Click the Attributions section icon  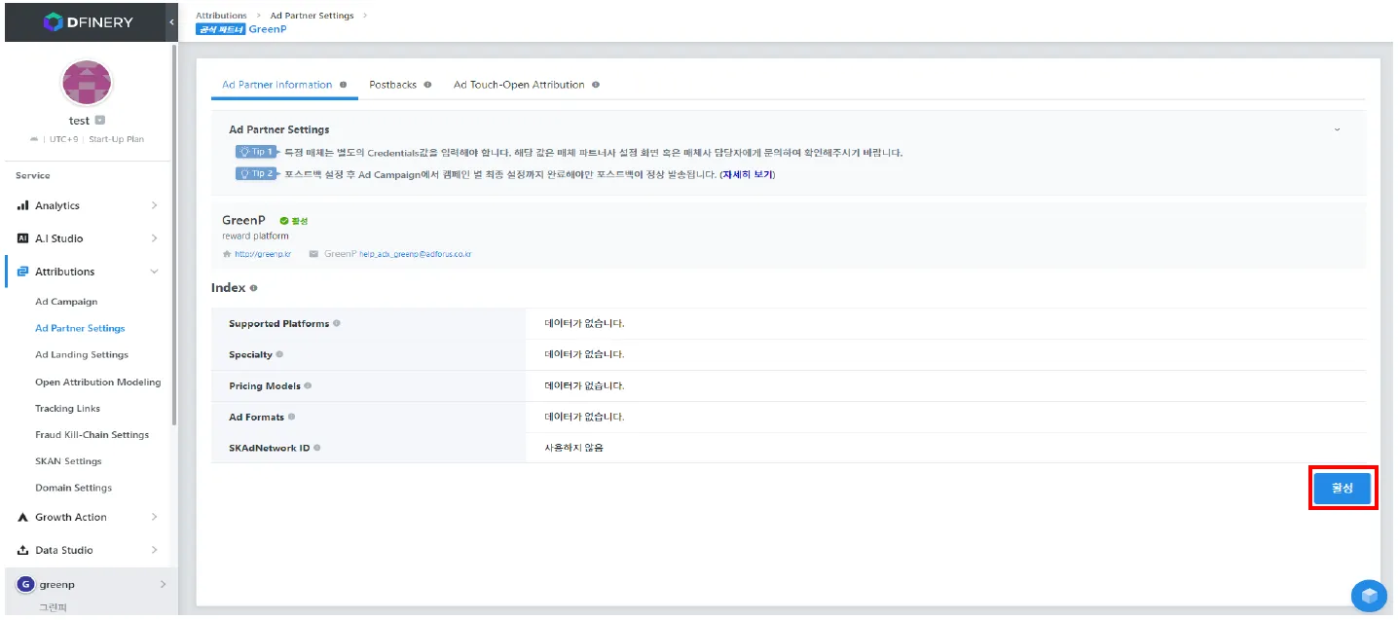coord(23,272)
